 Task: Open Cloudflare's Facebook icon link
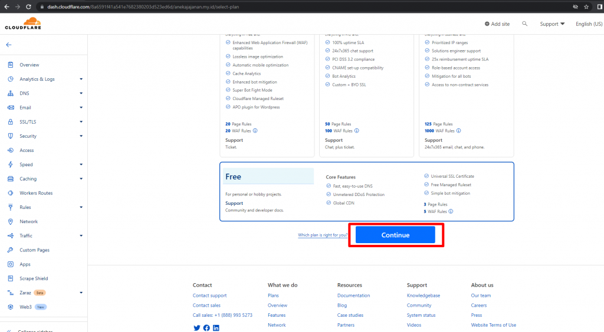click(206, 328)
